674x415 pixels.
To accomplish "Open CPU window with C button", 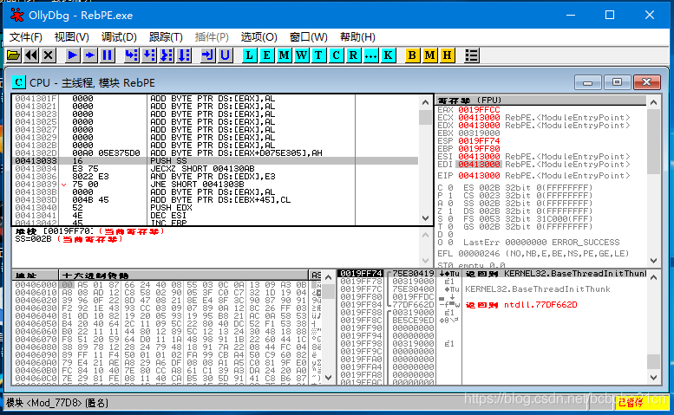I will [x=337, y=55].
